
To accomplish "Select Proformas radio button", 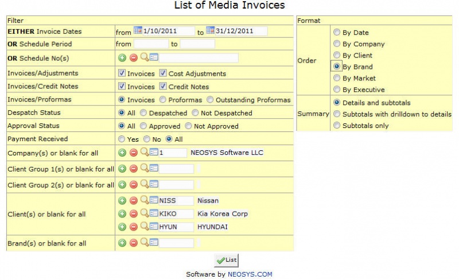I will point(163,100).
